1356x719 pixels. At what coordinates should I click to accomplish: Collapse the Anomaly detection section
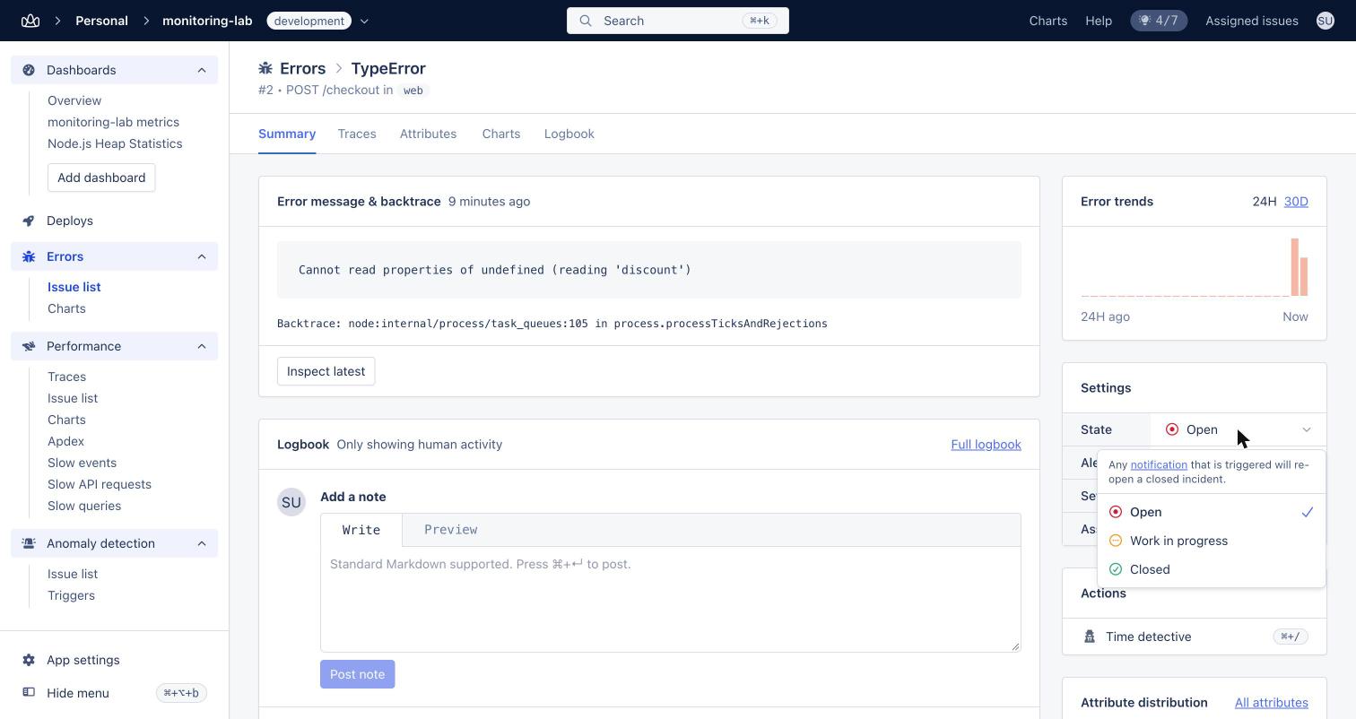pyautogui.click(x=202, y=543)
